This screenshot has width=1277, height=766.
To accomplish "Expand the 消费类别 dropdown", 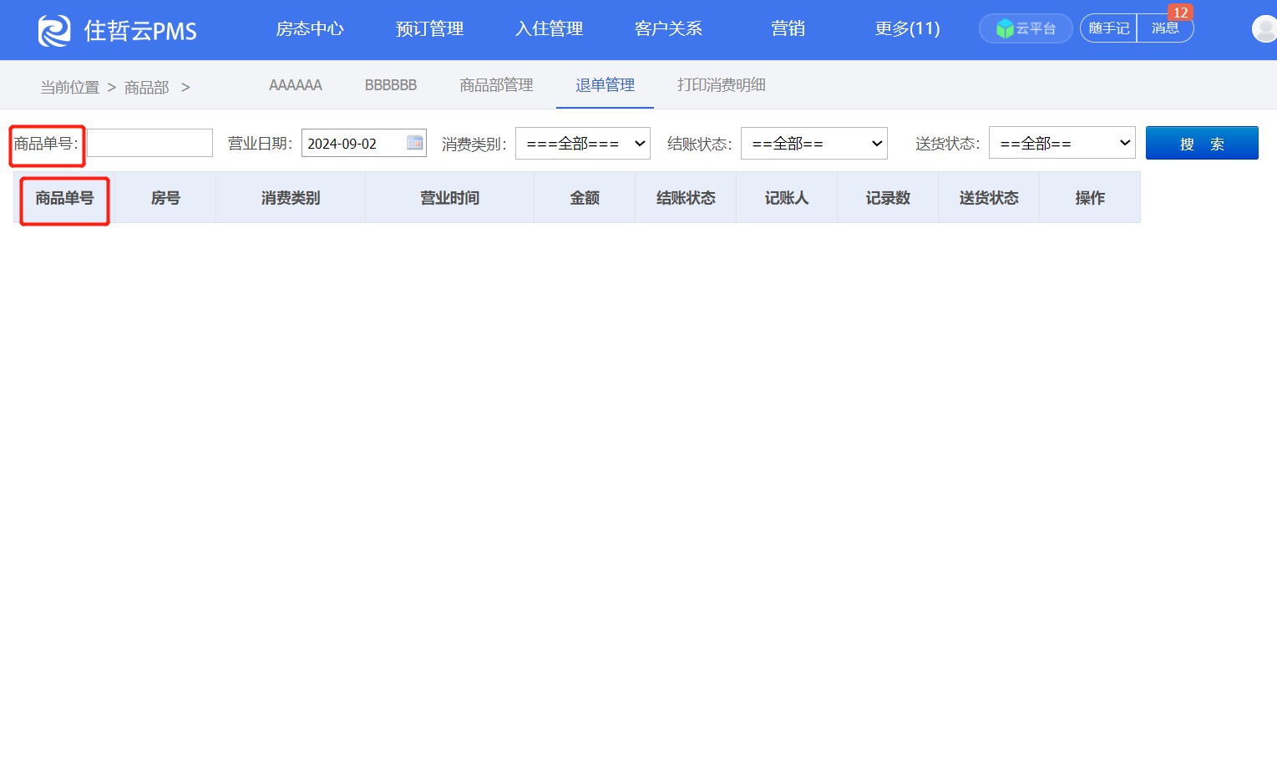I will (x=583, y=143).
